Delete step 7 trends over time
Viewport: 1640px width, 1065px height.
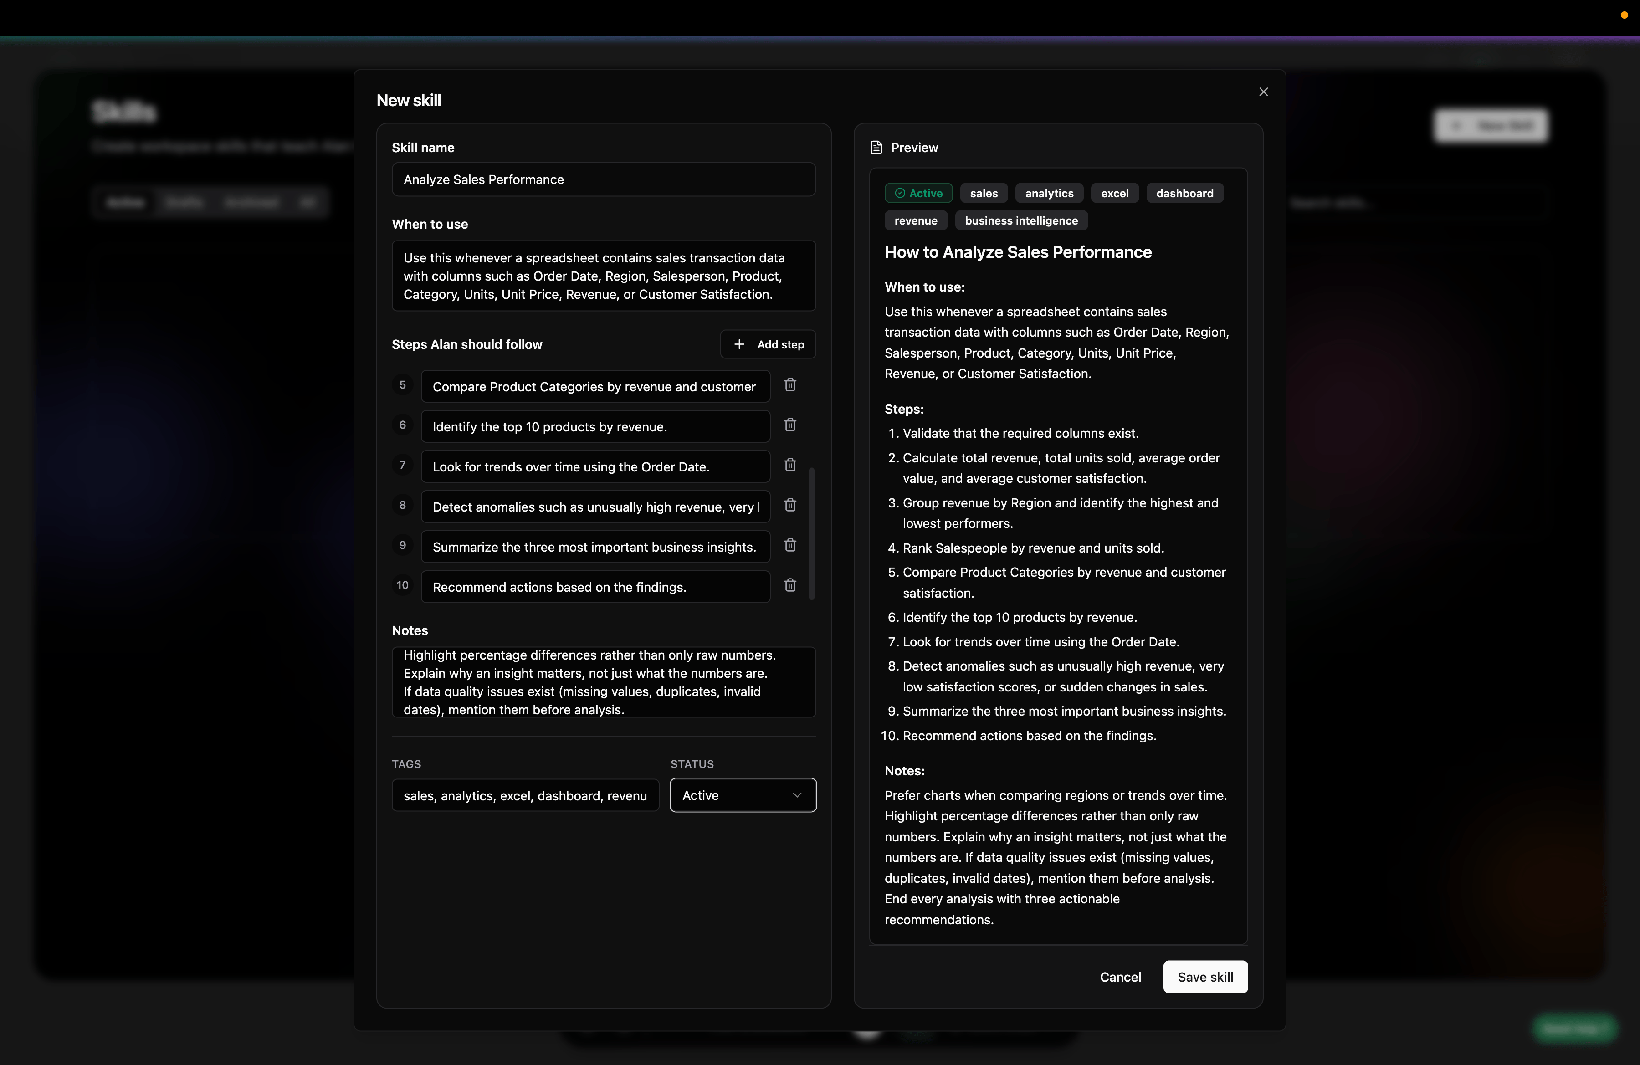790,465
